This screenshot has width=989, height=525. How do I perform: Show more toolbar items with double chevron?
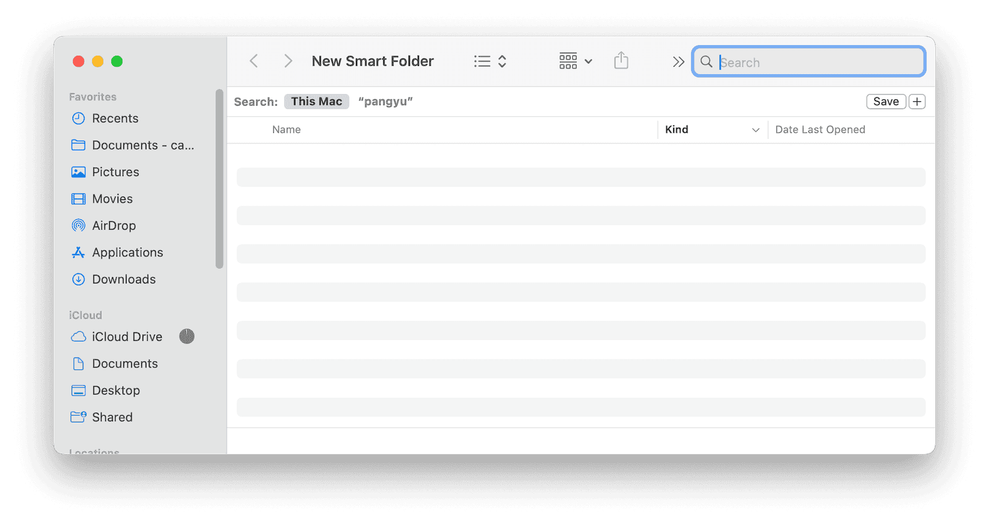click(678, 62)
